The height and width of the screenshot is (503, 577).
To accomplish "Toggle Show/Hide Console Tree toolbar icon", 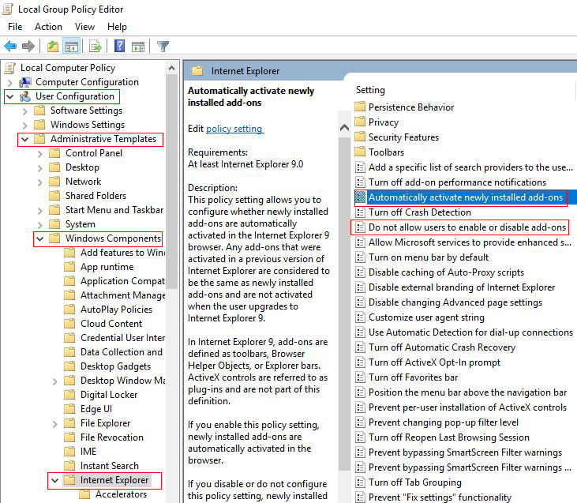I will 71,47.
